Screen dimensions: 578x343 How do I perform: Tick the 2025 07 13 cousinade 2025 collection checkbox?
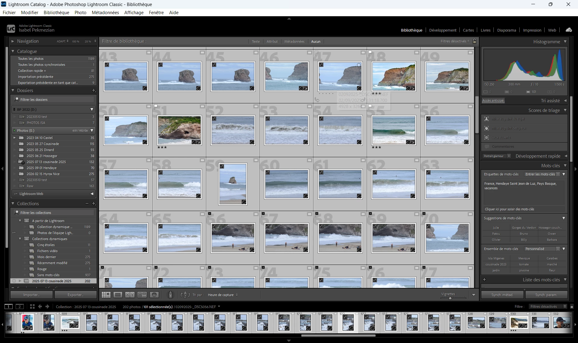(x=14, y=281)
